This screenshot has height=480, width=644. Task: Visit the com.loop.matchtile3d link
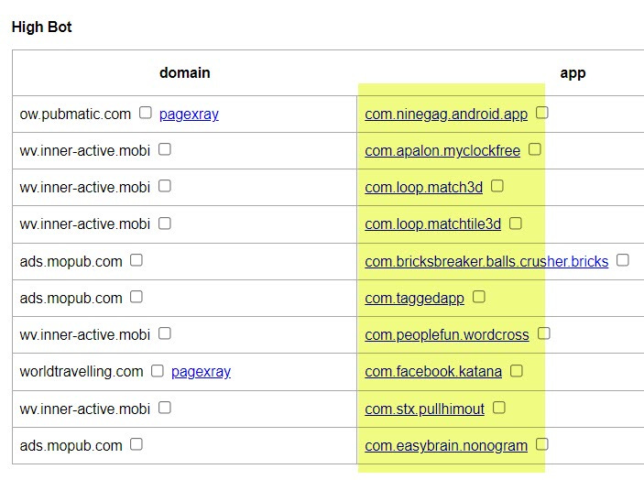433,224
